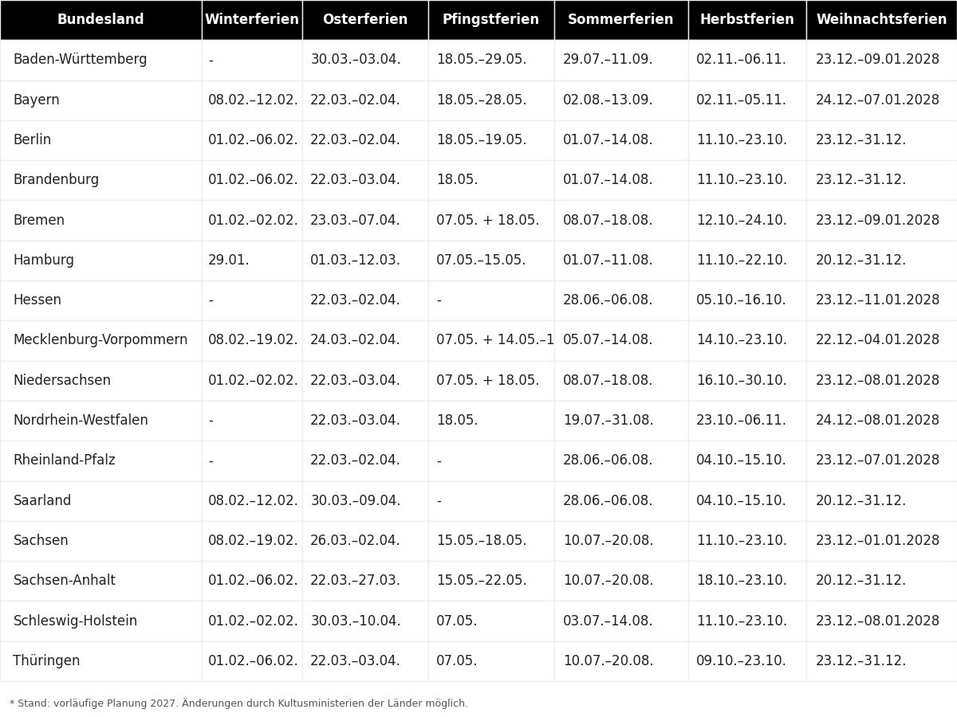Click Berlin's Pfingstferien cell 18.05.–19.05.
Image resolution: width=957 pixels, height=717 pixels.
pos(481,140)
